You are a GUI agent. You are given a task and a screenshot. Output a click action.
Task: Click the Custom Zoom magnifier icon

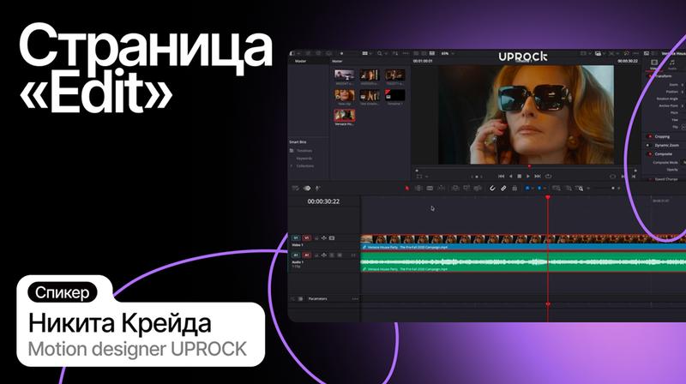click(580, 189)
